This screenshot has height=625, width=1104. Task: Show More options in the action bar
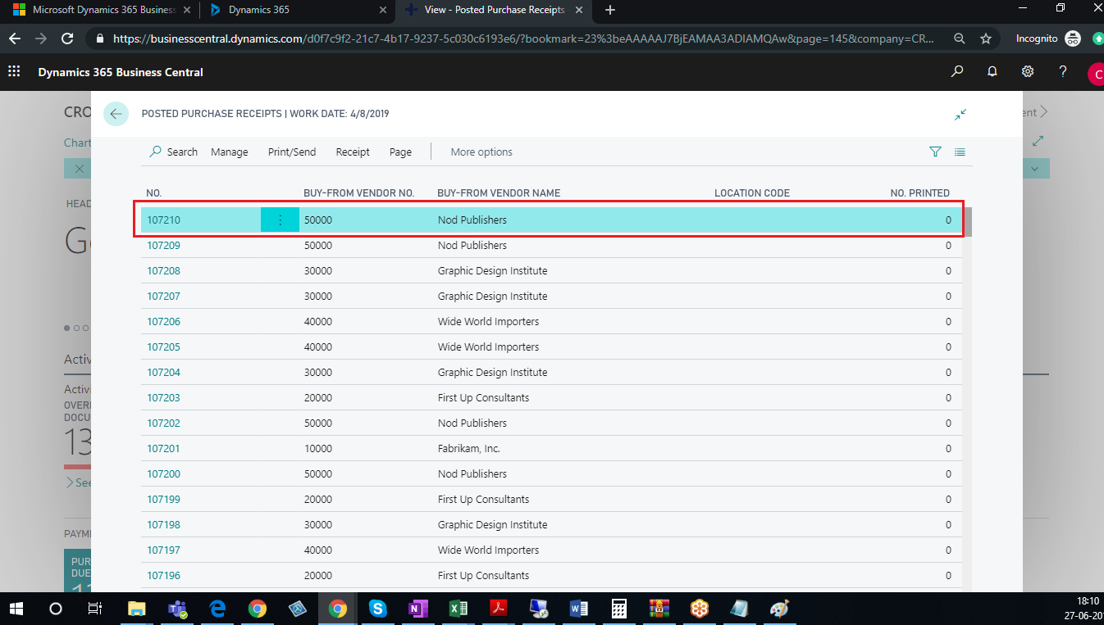[481, 152]
